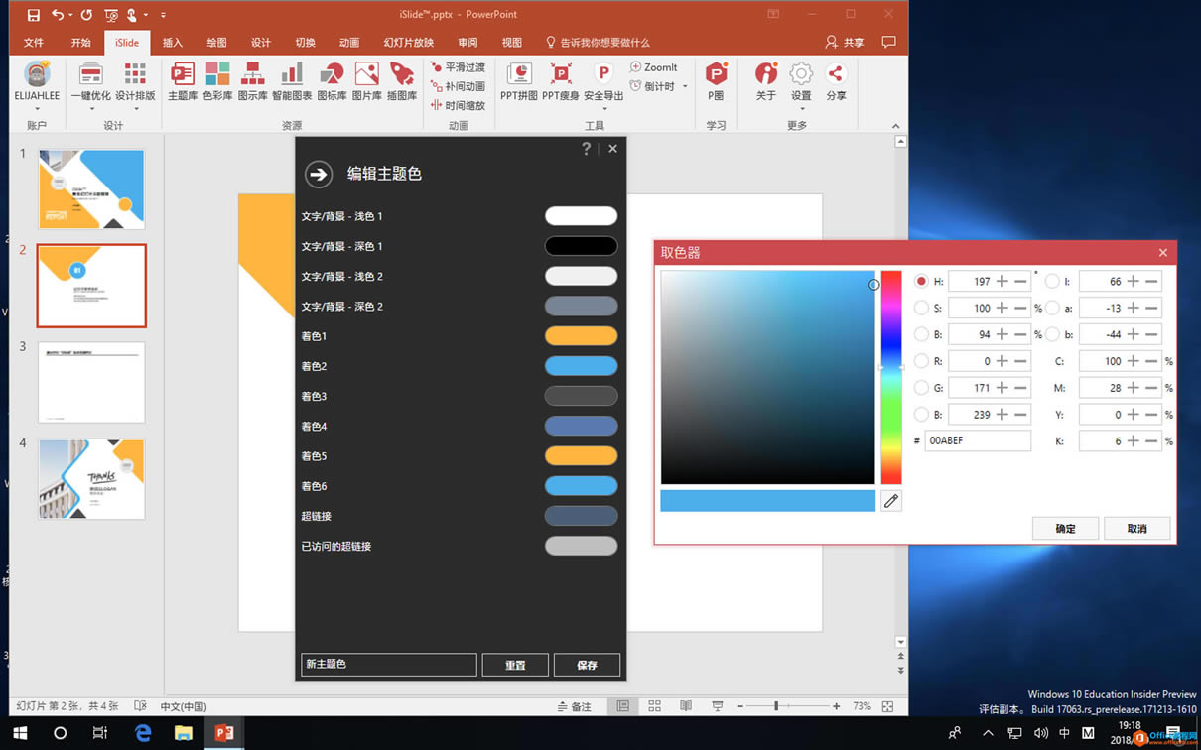
Task: Launch the PPT拼图 tool
Action: click(518, 81)
